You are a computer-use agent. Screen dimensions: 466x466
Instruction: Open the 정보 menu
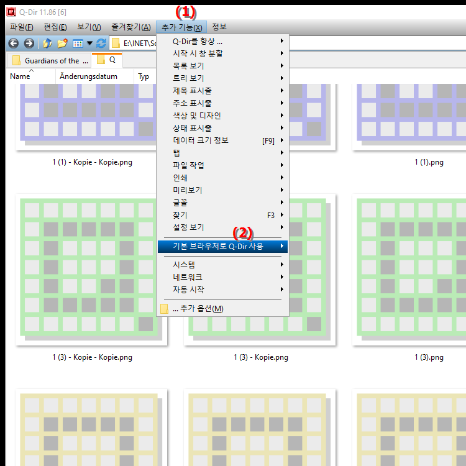point(219,27)
